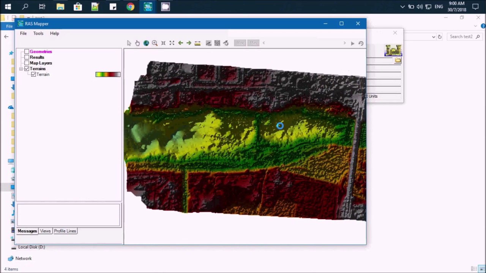Click the hatched grid icon in toolbar
The image size is (486, 273).
[217, 43]
